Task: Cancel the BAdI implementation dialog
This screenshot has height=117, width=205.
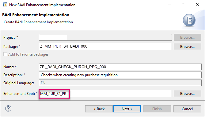Action: [187, 109]
